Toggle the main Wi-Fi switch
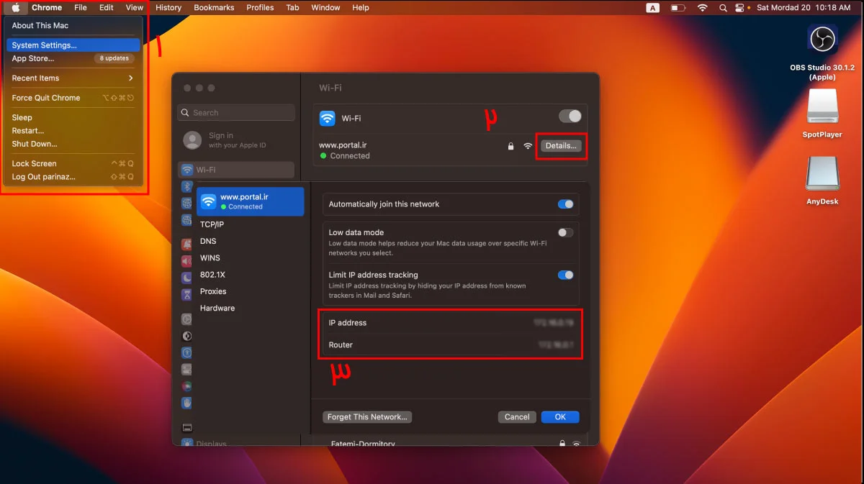The height and width of the screenshot is (484, 864). point(570,117)
